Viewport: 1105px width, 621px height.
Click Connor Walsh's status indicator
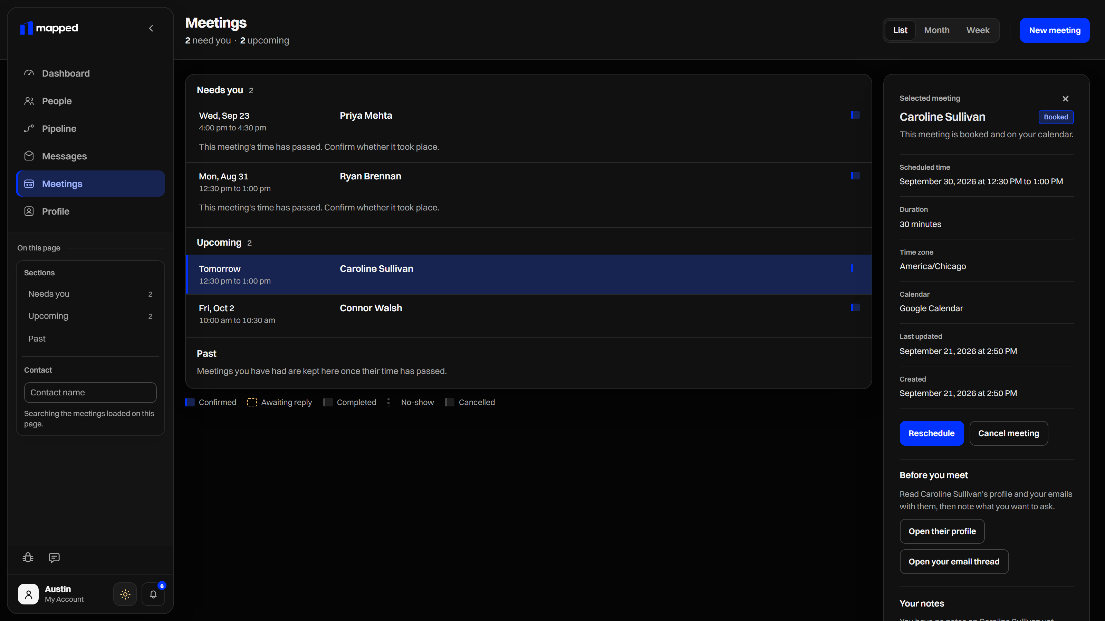pos(855,307)
